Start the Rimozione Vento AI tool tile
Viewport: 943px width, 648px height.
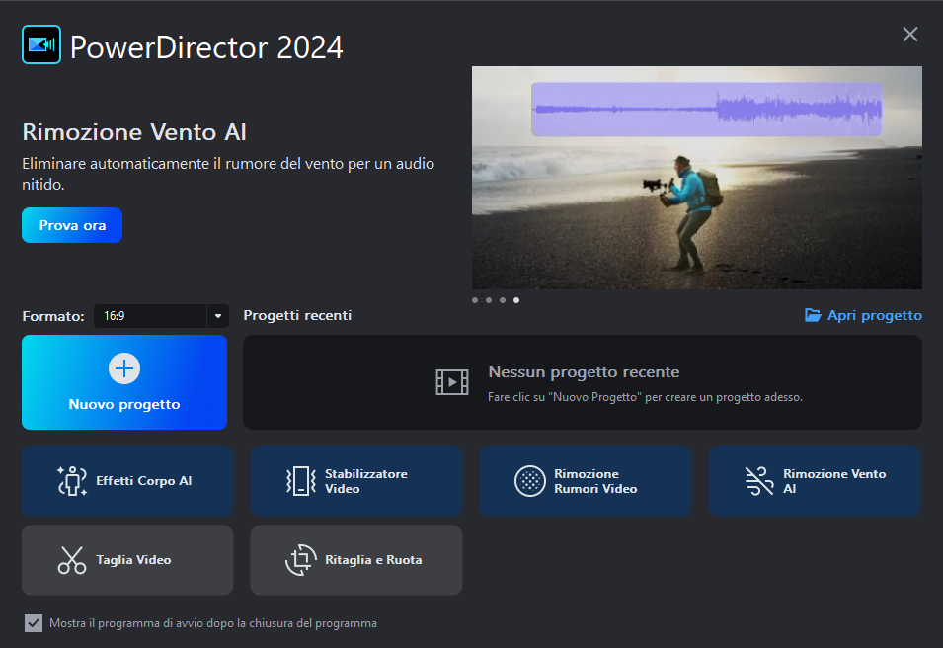pos(815,481)
